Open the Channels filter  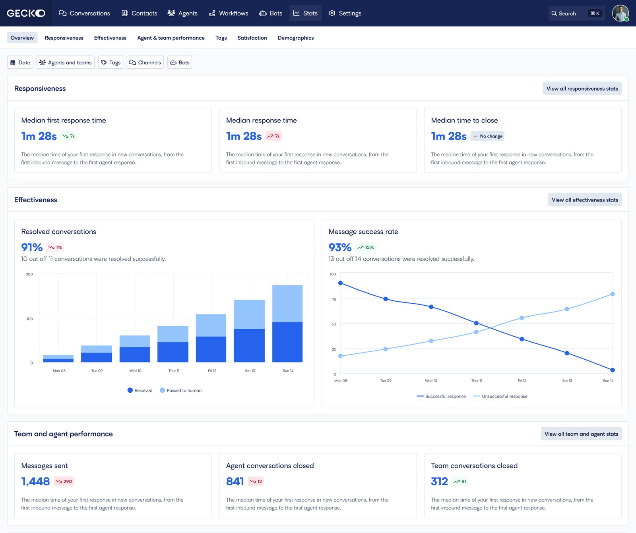(145, 62)
